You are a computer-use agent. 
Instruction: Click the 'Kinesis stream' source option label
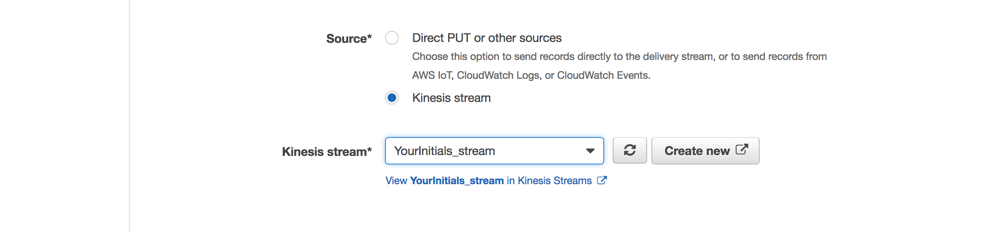click(x=451, y=98)
